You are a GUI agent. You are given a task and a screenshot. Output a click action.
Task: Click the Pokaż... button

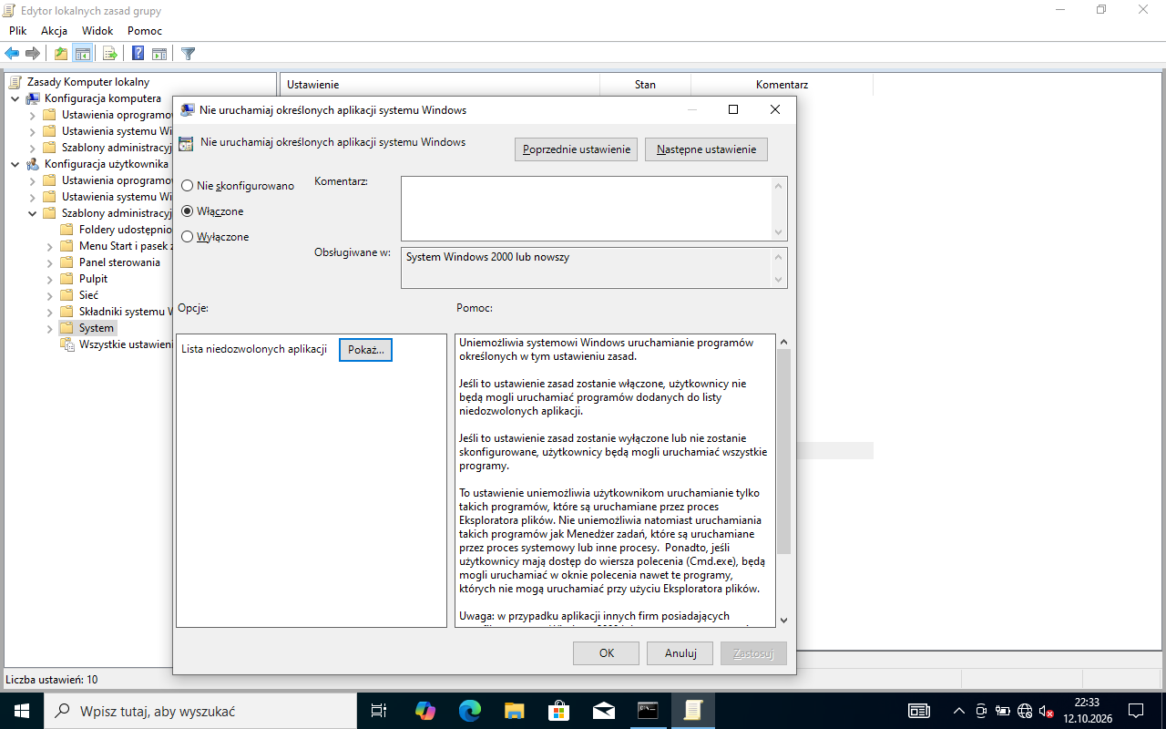click(365, 350)
